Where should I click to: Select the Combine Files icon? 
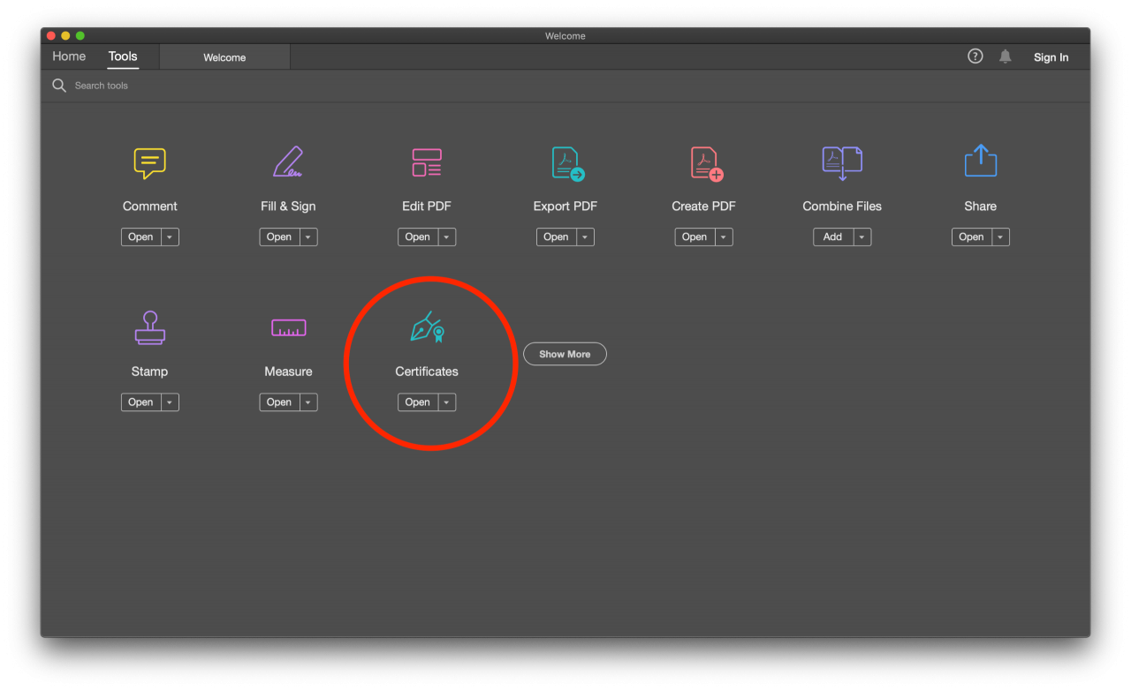(842, 164)
